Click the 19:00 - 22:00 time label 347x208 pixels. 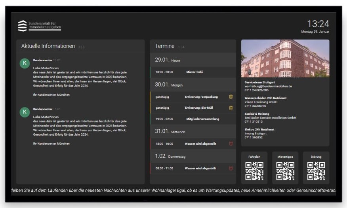click(164, 119)
